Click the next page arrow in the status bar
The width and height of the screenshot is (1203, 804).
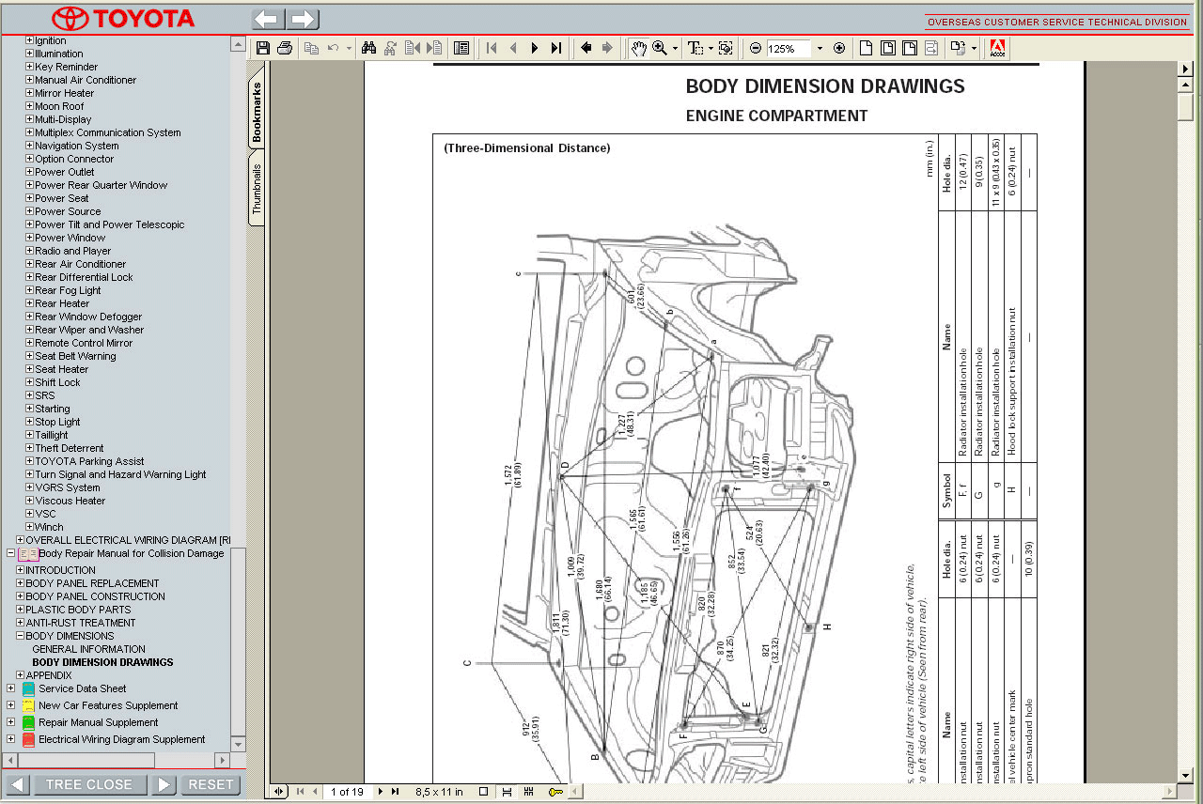coord(381,792)
